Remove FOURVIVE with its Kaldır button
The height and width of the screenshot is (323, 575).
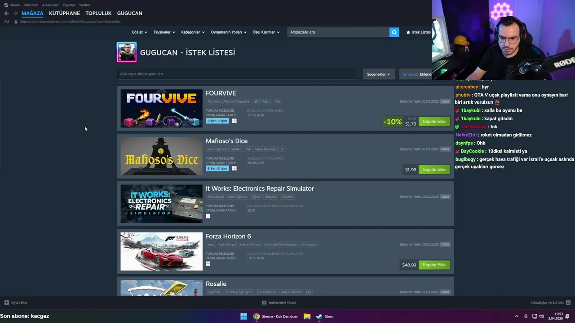coord(445,101)
